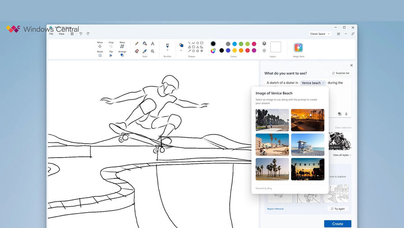Click Clear selection

click(x=343, y=128)
